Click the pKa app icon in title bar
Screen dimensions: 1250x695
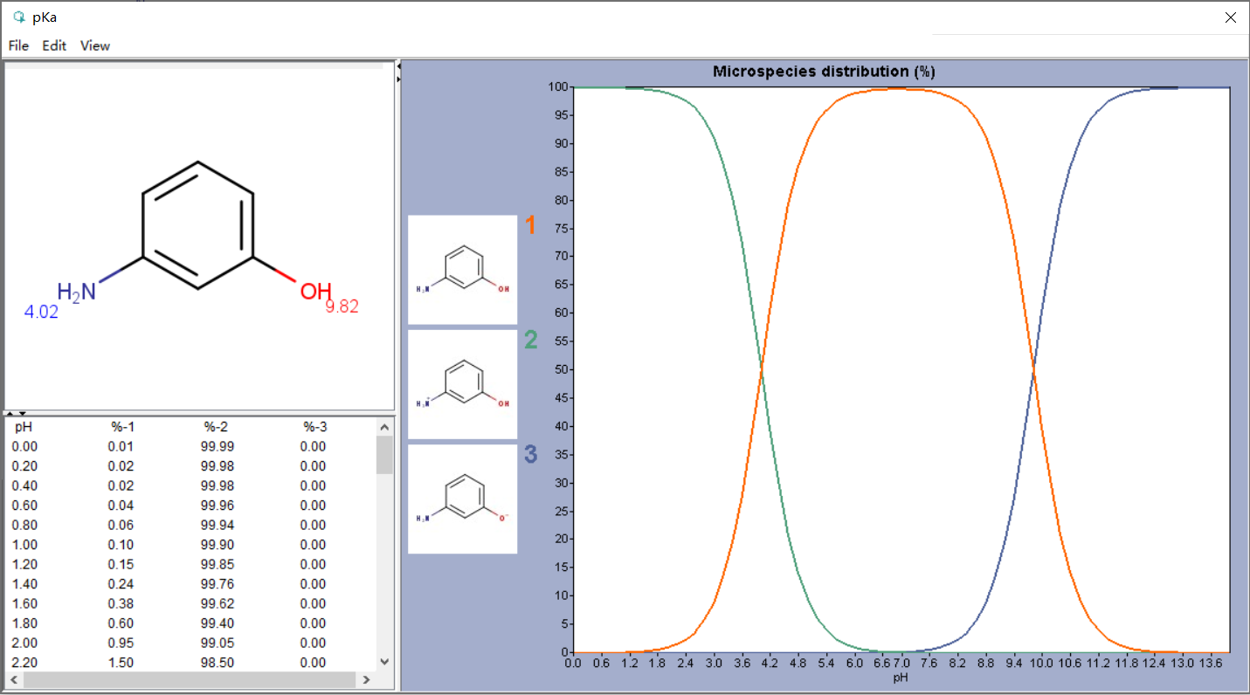point(20,17)
